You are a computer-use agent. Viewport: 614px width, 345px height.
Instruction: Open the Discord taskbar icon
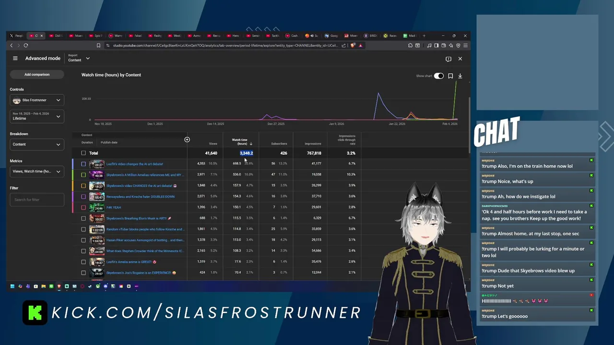[106, 287]
